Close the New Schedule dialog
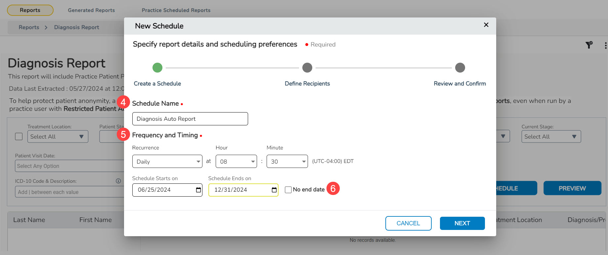This screenshot has width=608, height=255. click(486, 25)
